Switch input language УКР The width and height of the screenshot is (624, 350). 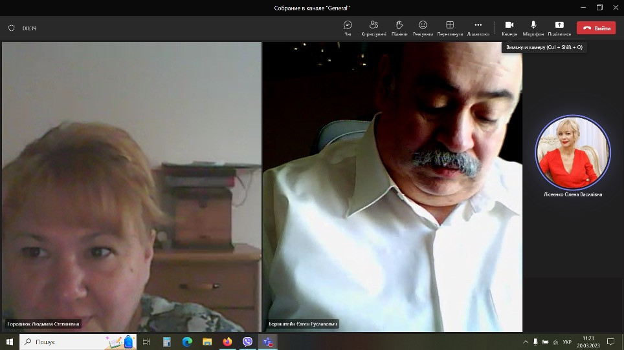pos(567,342)
